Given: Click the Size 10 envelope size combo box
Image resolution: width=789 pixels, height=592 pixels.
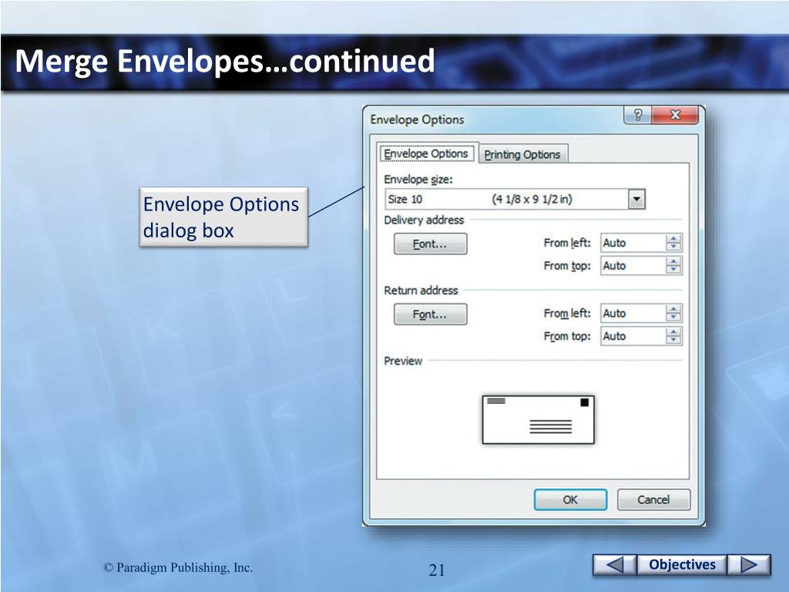Looking at the screenshot, I should tap(515, 200).
